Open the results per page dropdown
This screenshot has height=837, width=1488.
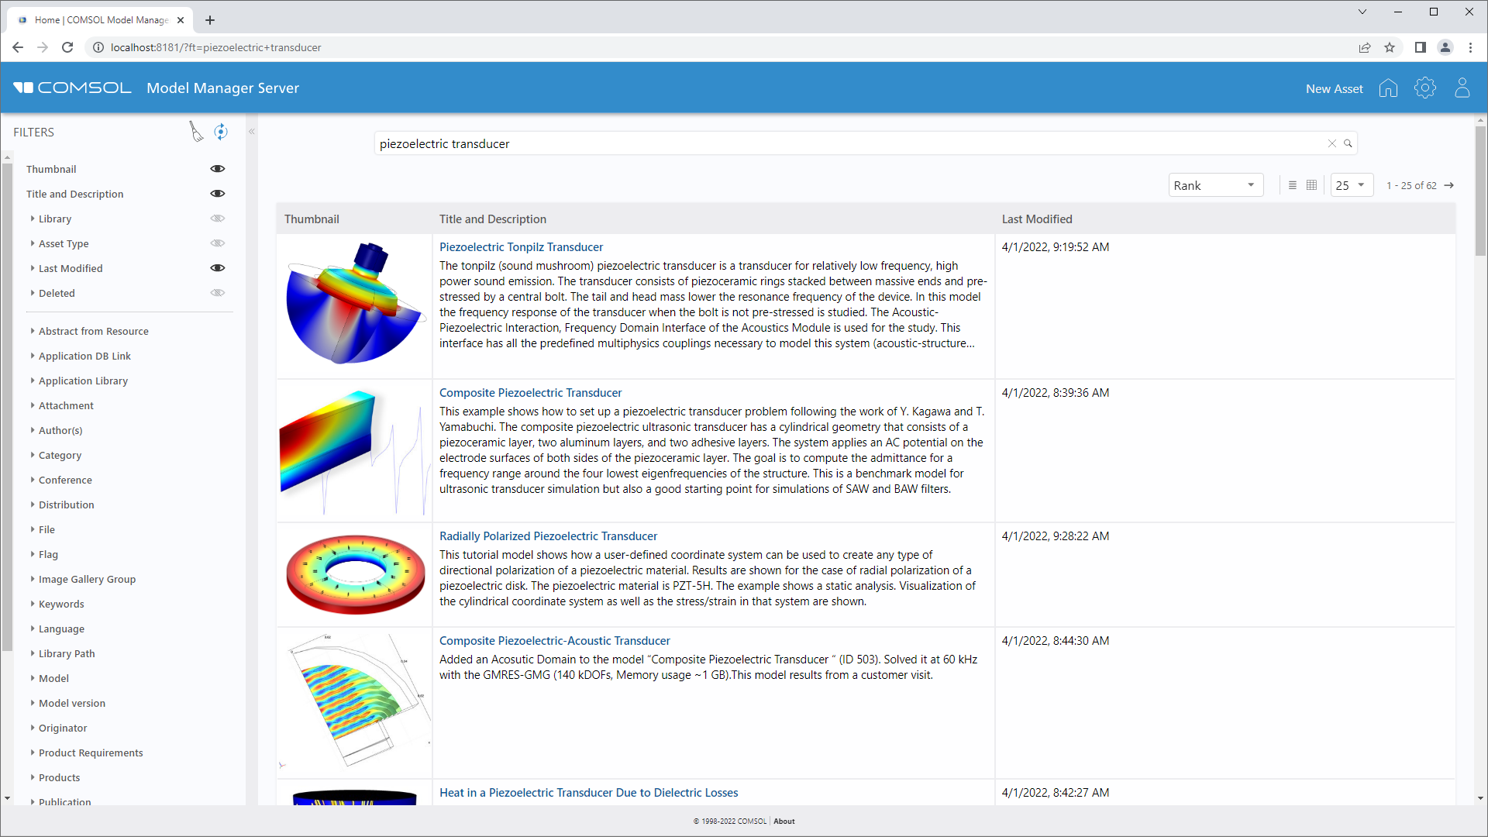[1349, 185]
